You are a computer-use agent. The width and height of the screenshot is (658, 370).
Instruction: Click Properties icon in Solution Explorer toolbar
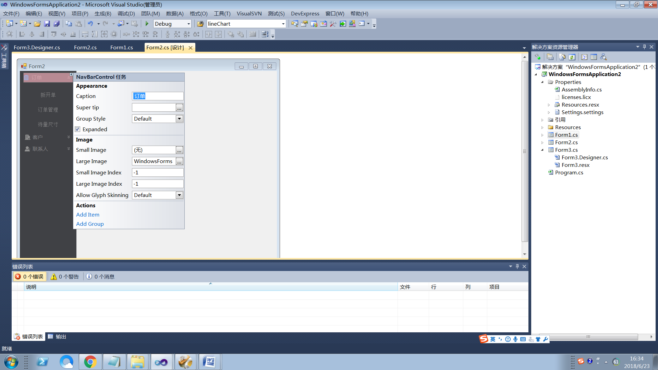click(x=550, y=57)
